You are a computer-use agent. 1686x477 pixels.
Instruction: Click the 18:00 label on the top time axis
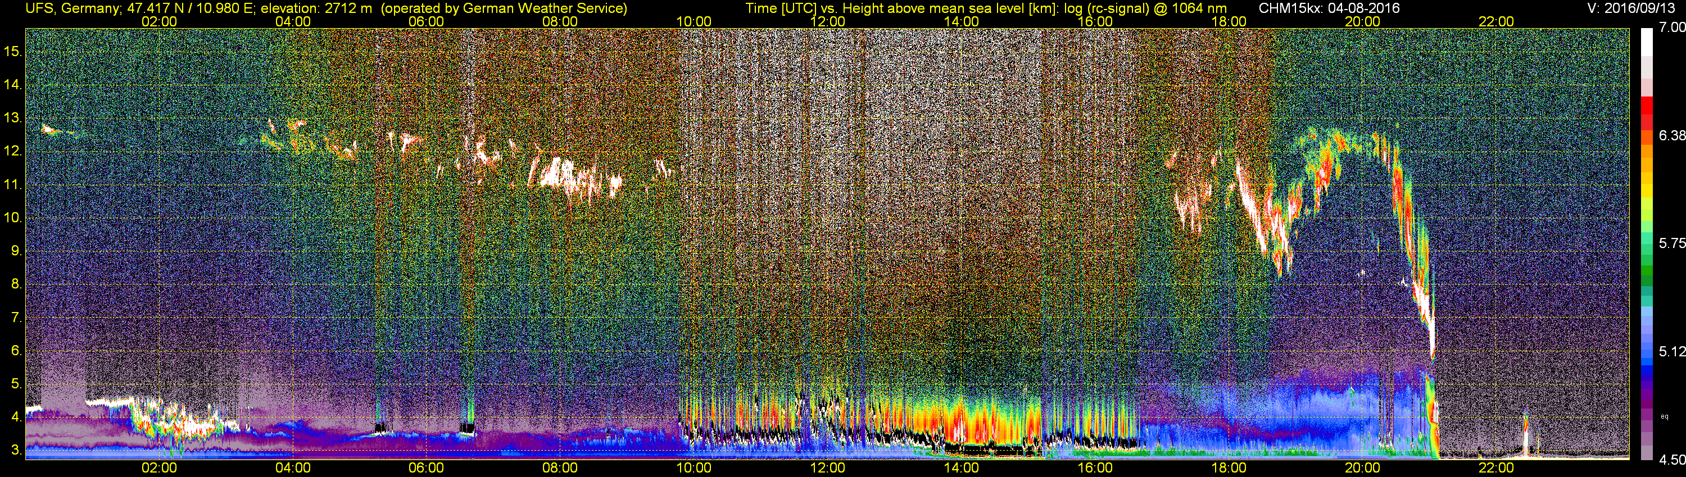click(1229, 21)
